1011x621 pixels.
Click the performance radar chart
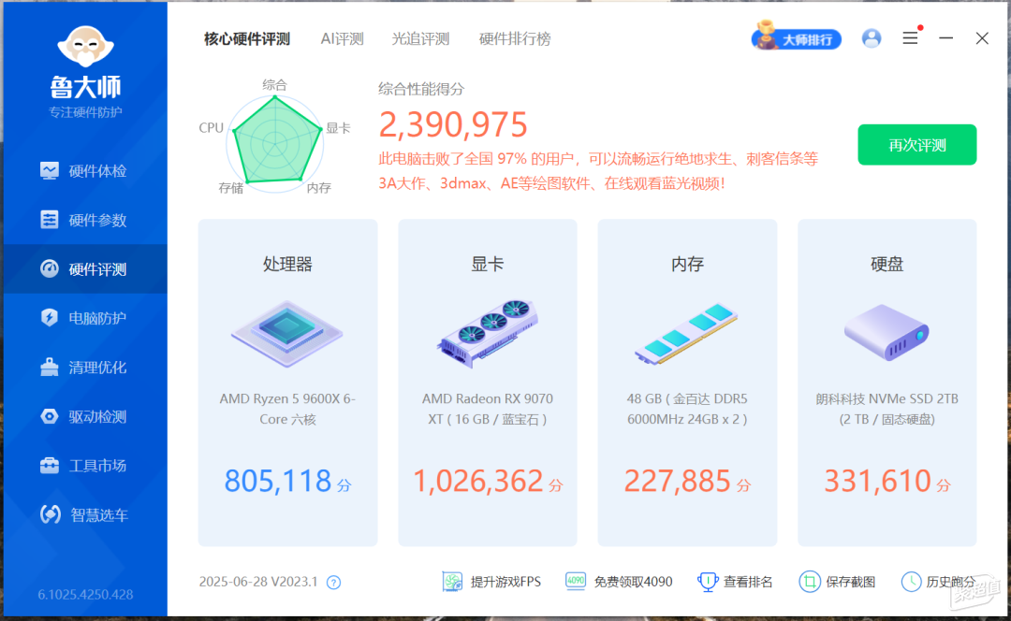pos(275,143)
